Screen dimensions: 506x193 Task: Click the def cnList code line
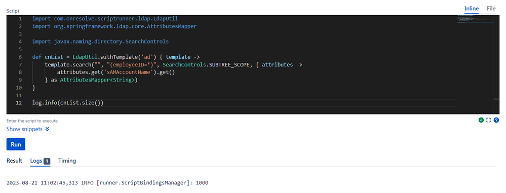pos(116,57)
